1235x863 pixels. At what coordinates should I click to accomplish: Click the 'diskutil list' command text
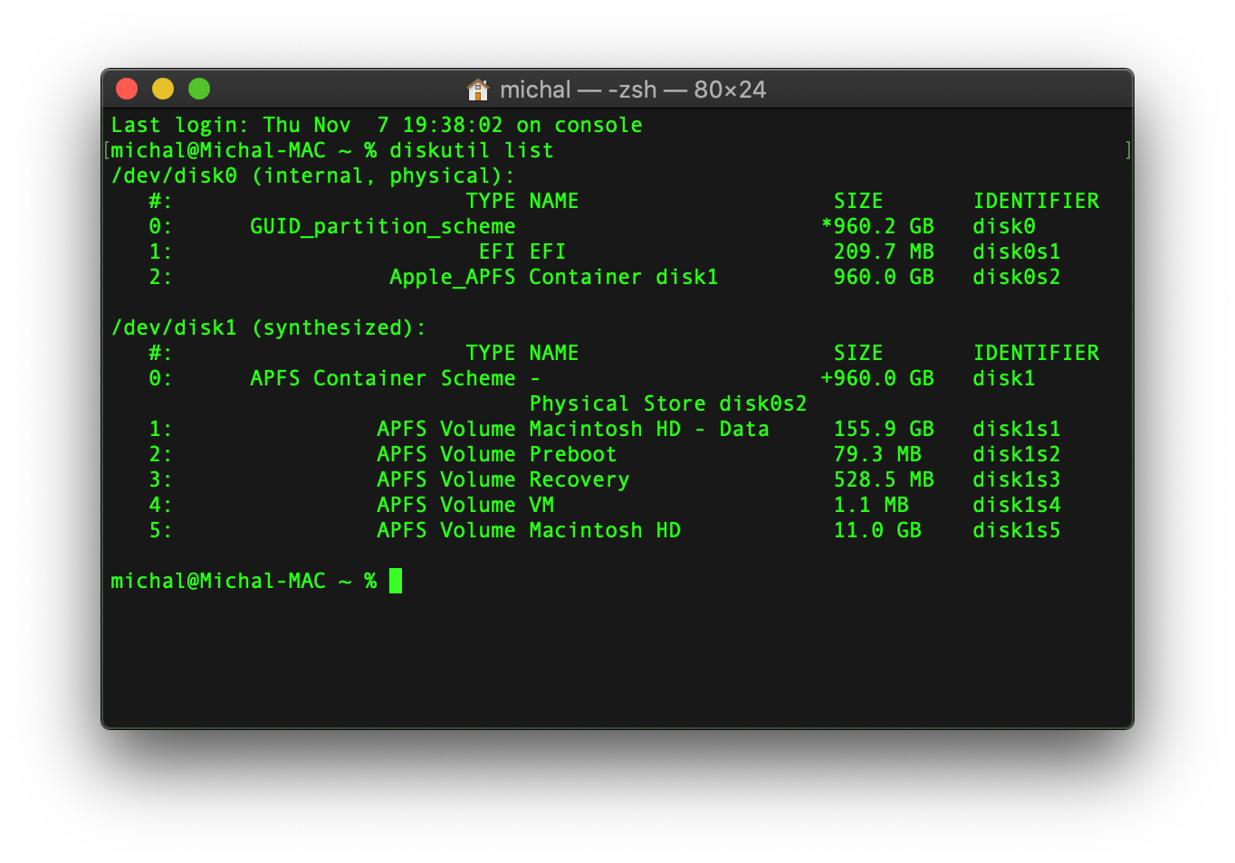click(x=472, y=150)
